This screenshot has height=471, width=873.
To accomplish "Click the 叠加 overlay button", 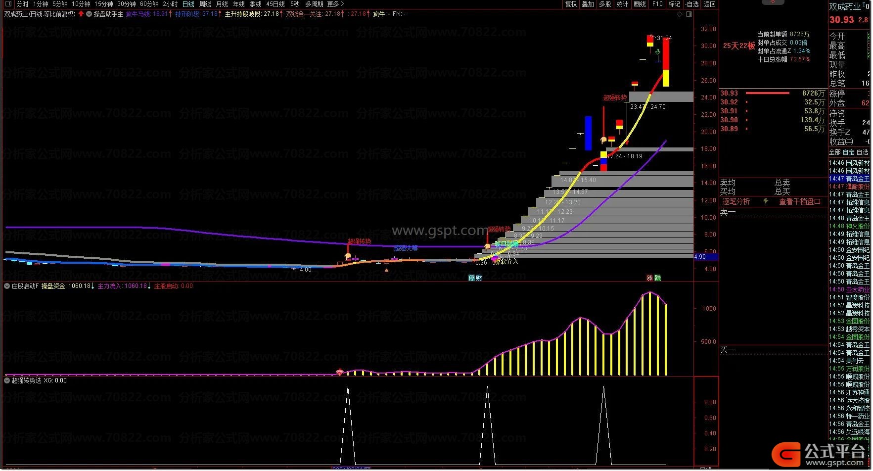I will click(588, 4).
